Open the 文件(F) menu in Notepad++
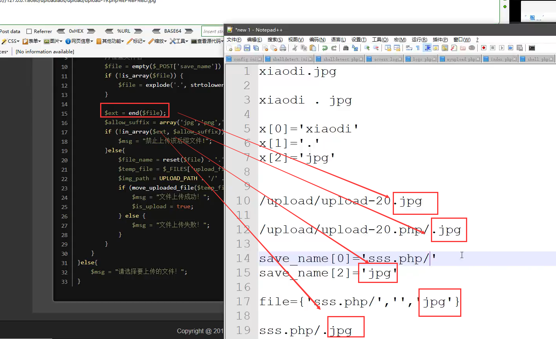 tap(234, 40)
